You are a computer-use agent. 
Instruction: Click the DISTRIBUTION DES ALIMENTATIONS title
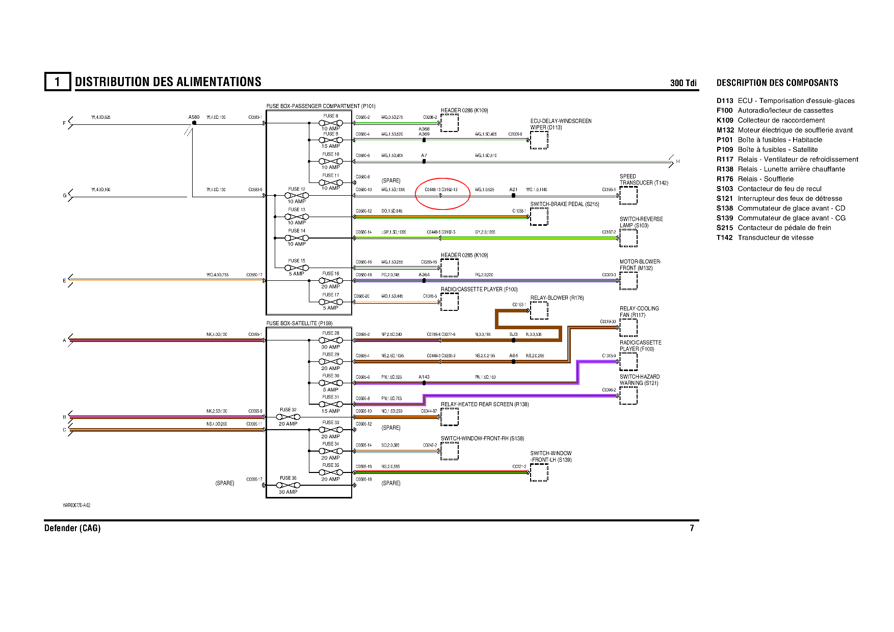pyautogui.click(x=168, y=82)
